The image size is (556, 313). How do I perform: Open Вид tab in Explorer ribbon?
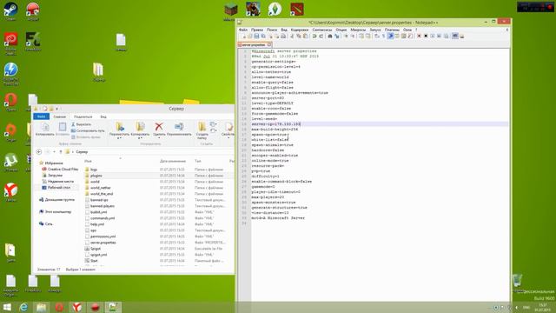coord(103,117)
